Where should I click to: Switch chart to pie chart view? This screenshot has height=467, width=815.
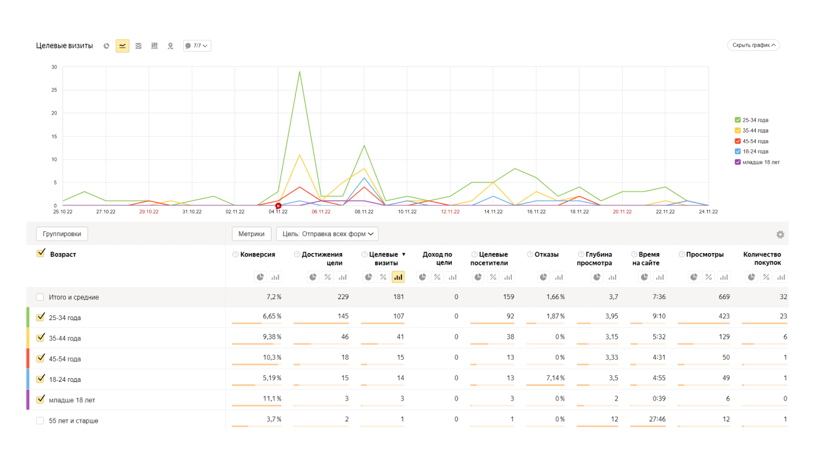[x=107, y=46]
